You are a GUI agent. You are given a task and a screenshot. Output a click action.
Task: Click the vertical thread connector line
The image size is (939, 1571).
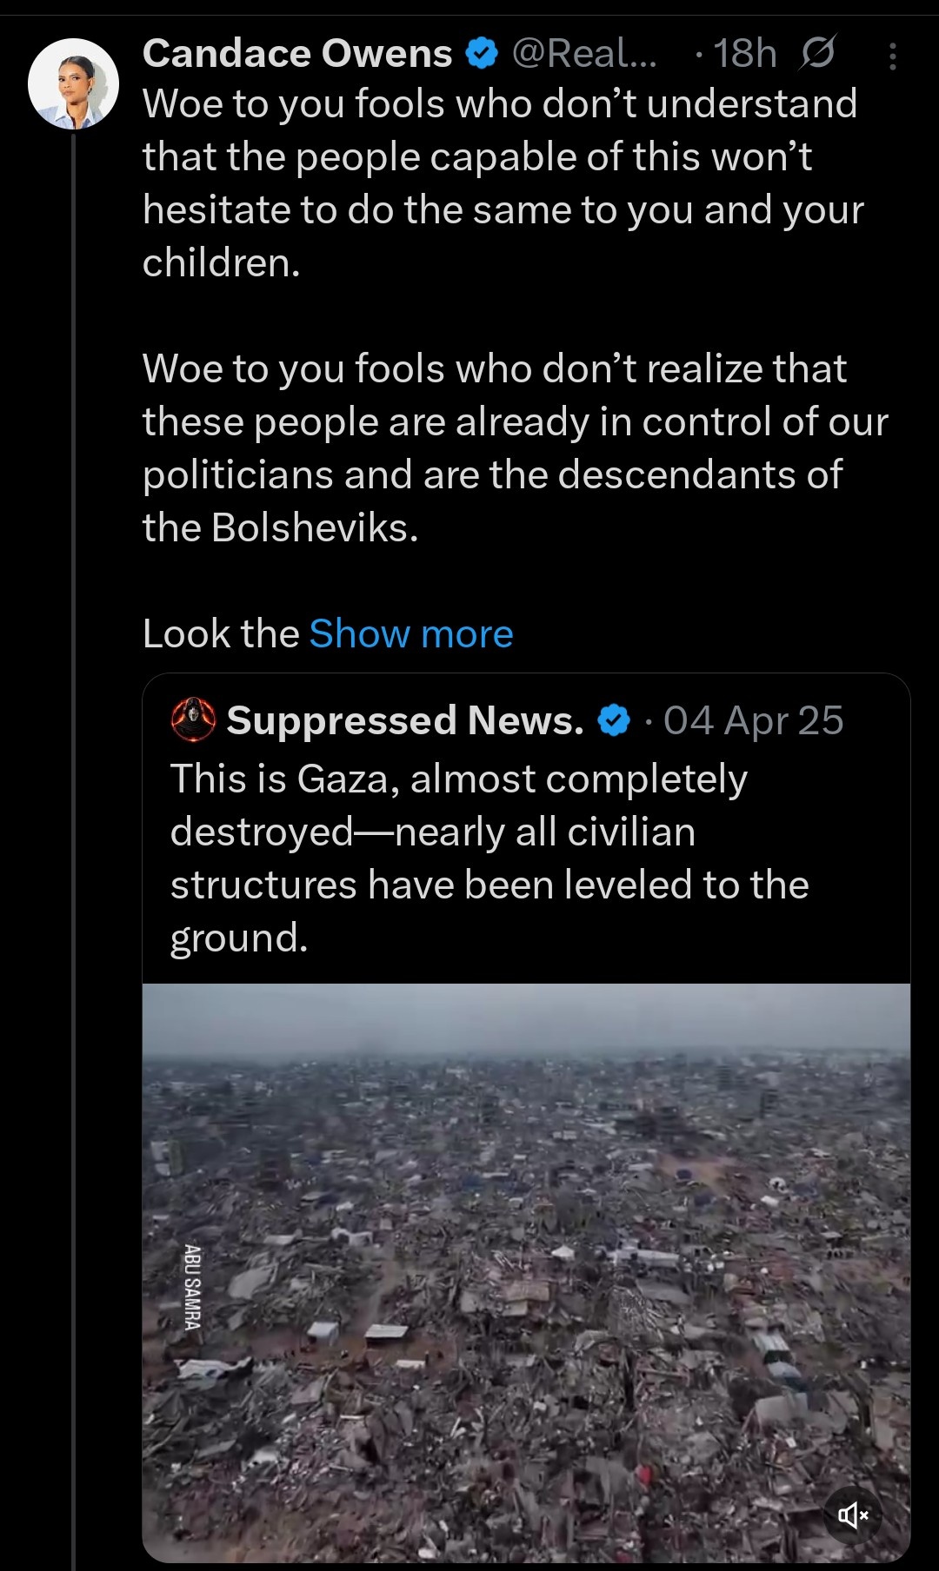point(74,782)
